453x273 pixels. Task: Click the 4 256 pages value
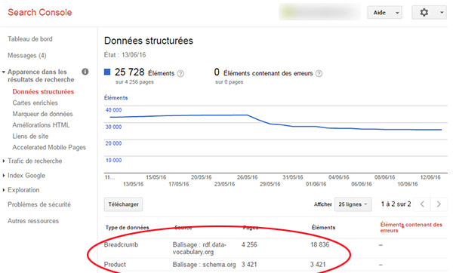click(x=249, y=244)
